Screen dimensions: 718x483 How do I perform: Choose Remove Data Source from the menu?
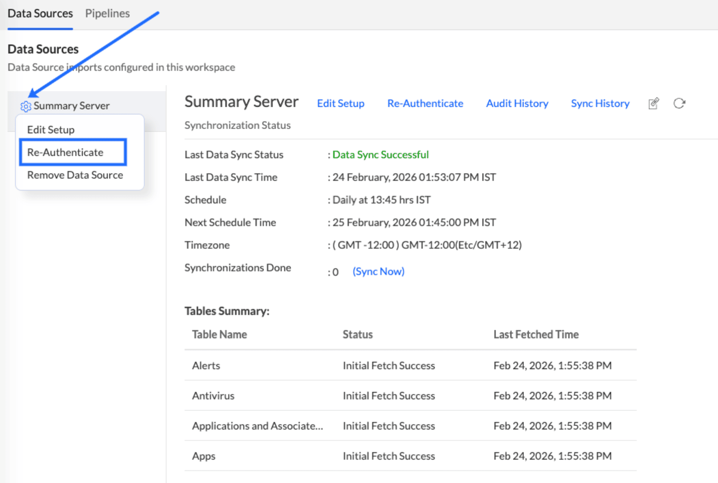[75, 175]
